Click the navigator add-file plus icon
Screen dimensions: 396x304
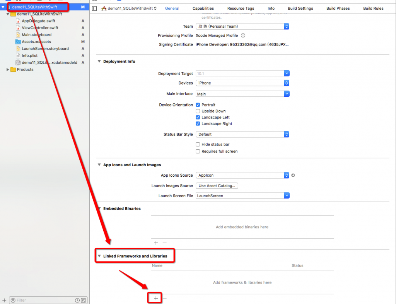(4, 300)
